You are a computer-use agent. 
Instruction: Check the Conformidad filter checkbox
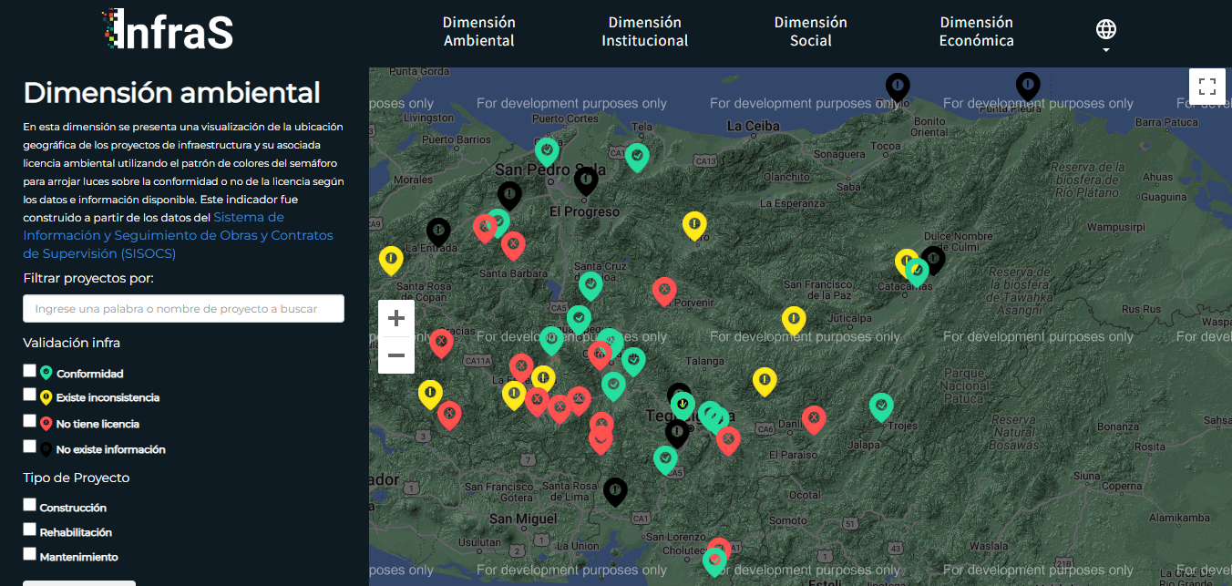pos(30,372)
